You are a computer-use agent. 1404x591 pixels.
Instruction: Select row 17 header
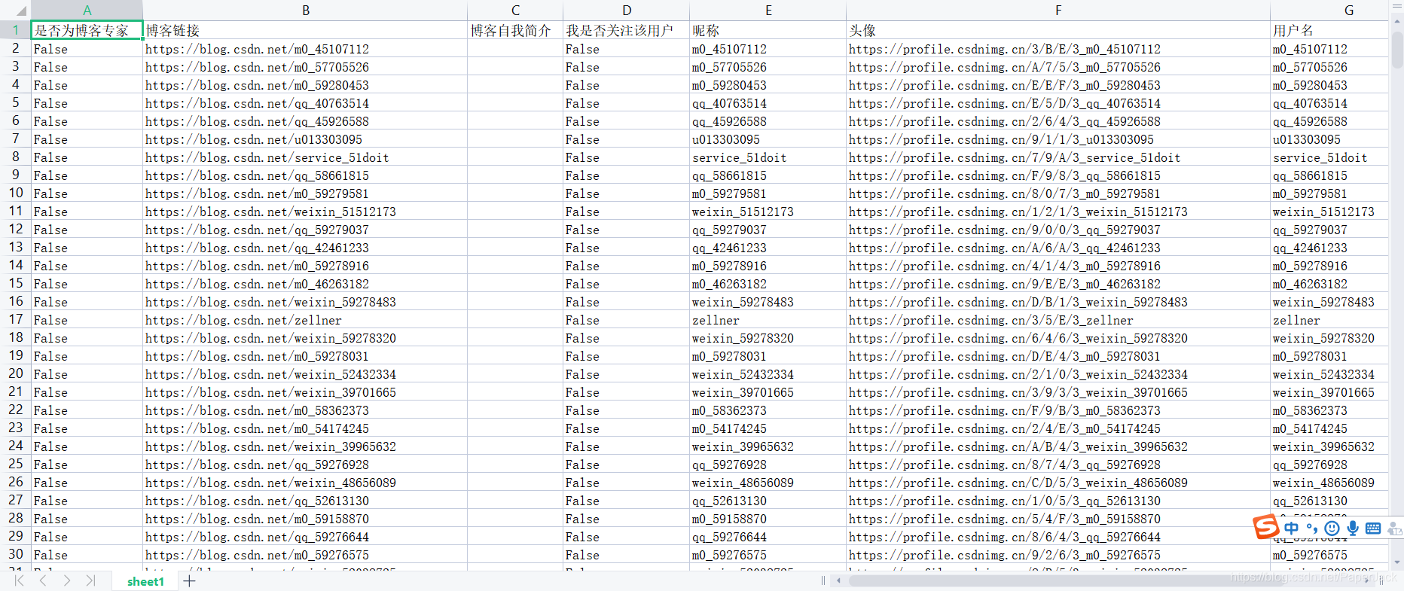(15, 319)
